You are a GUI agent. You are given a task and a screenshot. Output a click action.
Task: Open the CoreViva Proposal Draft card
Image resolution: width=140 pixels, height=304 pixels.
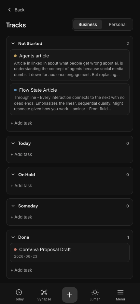pyautogui.click(x=70, y=252)
